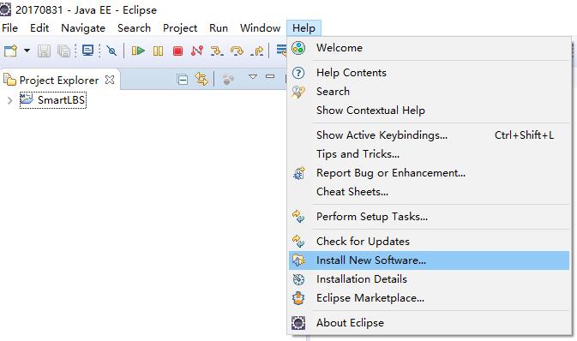Viewport: 577px width, 341px height.
Task: Click the Welcome globe icon
Action: pyautogui.click(x=298, y=48)
